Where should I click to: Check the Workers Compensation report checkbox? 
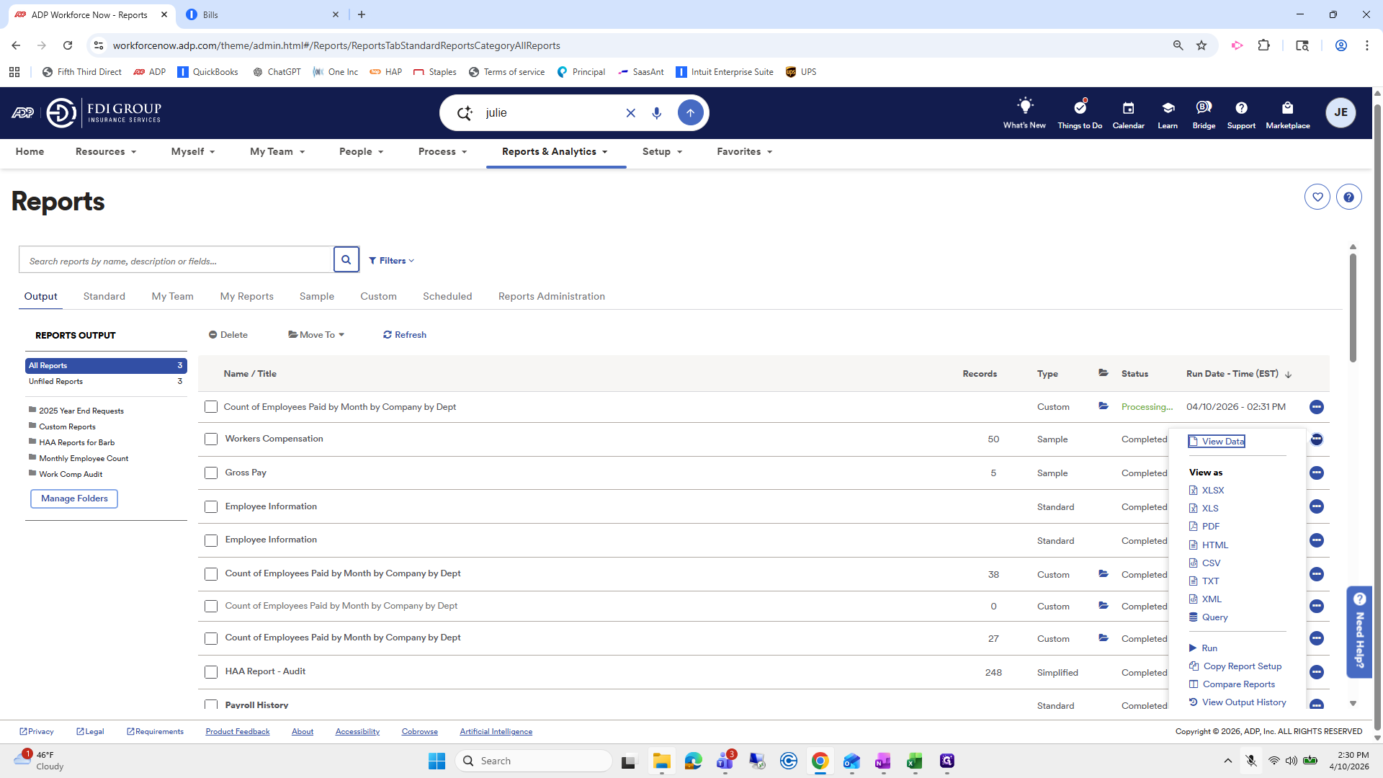click(211, 439)
